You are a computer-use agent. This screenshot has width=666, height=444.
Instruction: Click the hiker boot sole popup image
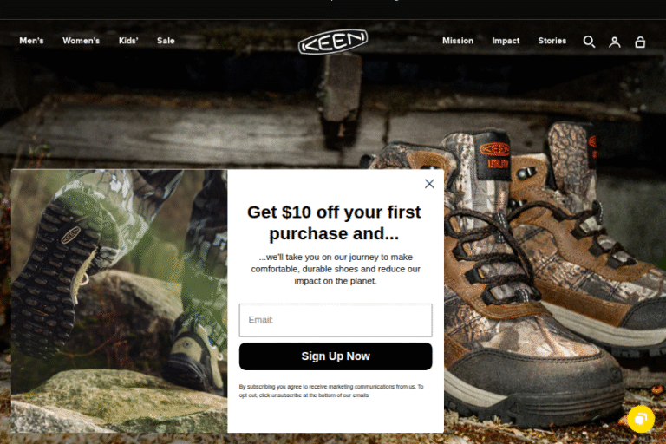coord(120,301)
